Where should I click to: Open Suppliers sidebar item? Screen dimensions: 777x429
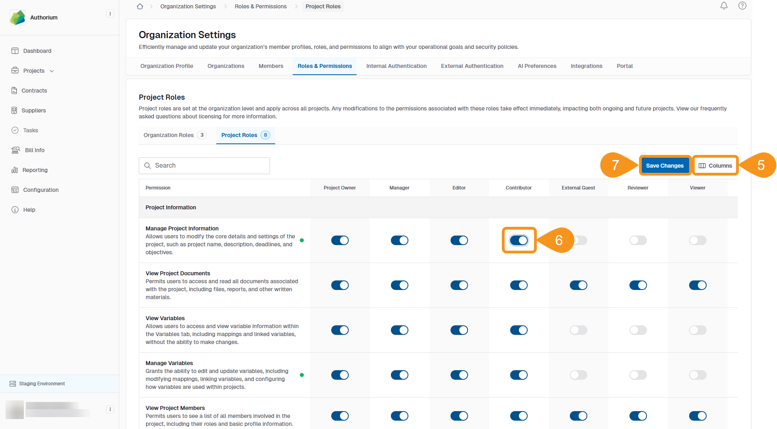pos(33,110)
